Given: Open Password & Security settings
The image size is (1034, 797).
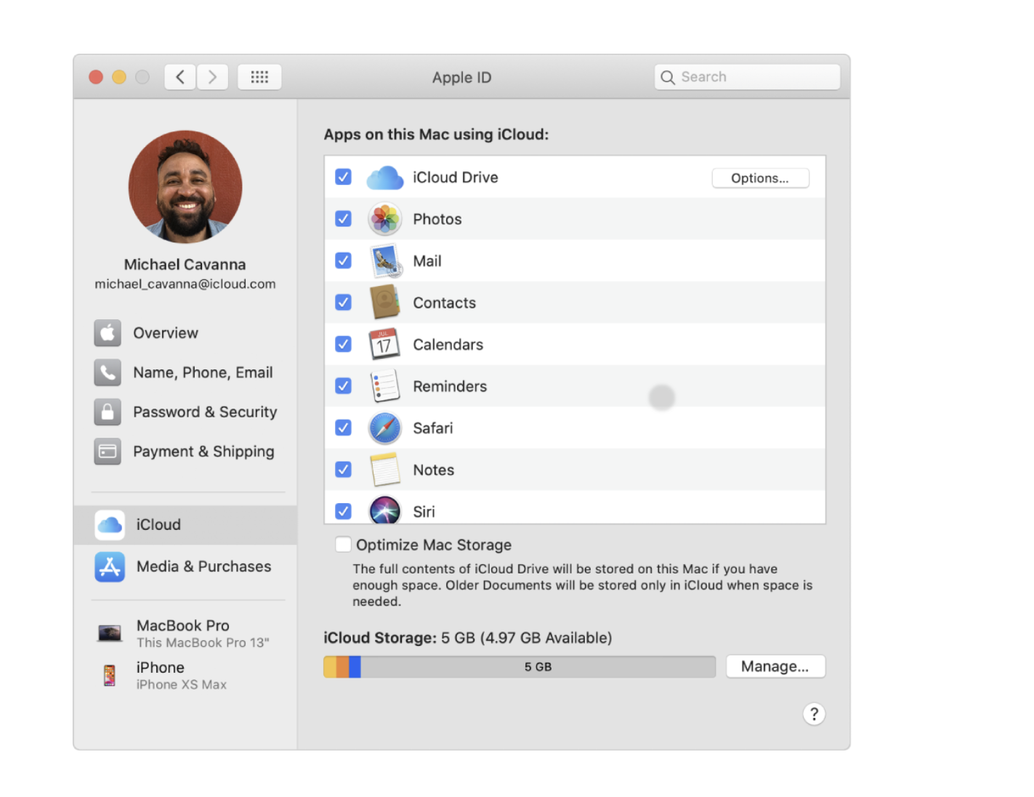Looking at the screenshot, I should 185,412.
